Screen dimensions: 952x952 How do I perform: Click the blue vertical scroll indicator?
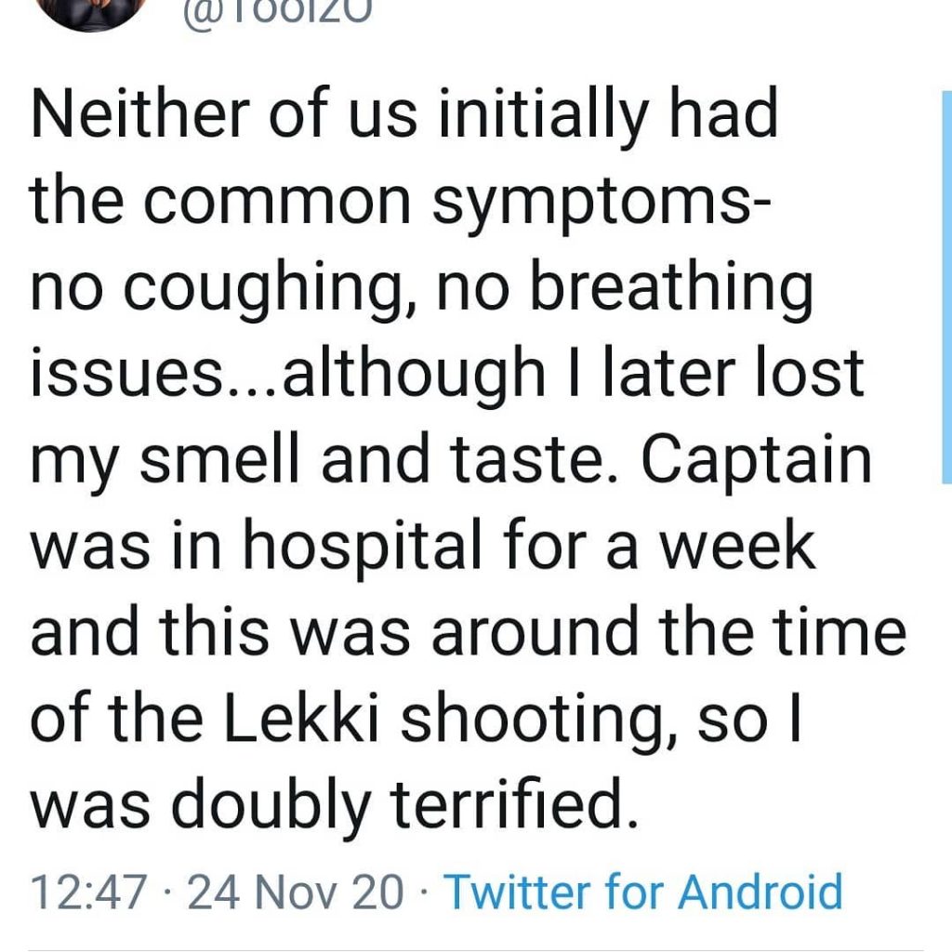click(x=946, y=287)
